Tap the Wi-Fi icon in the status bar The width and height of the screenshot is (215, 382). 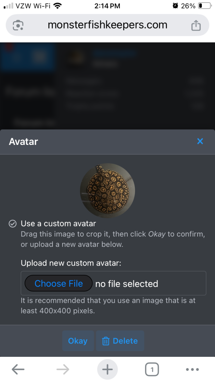pos(58,6)
